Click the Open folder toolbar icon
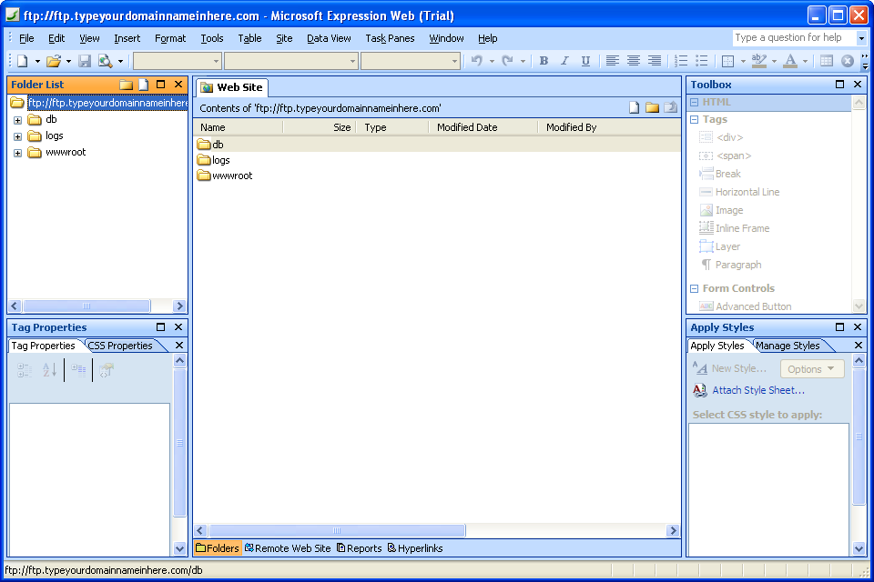The image size is (874, 582). coord(54,61)
